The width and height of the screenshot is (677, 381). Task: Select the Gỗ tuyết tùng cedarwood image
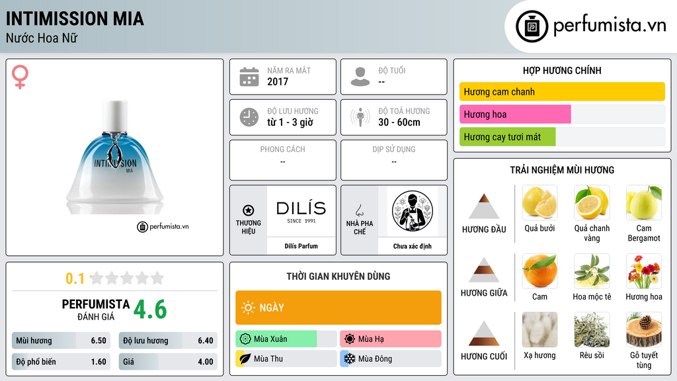pos(644,330)
